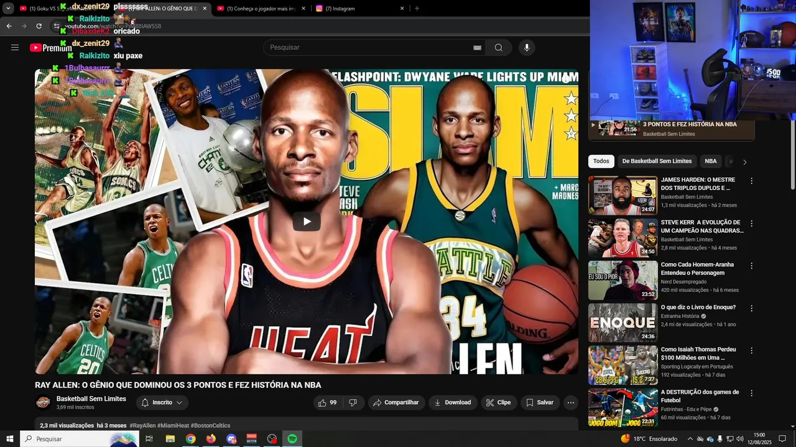Open A DESTRUIÇÃO dos games de Futebol video
Viewport: 796px width, 447px height.
coord(622,407)
